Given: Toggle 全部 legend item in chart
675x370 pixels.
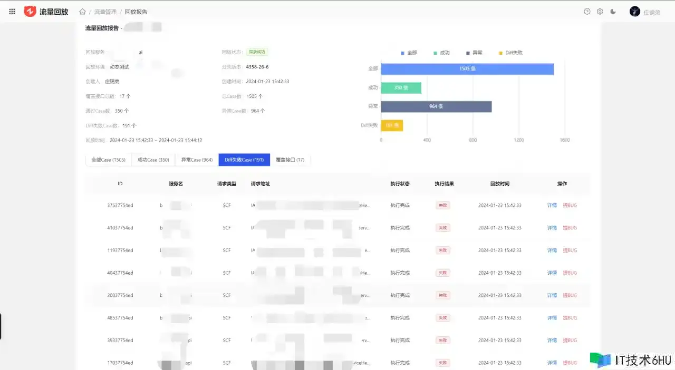Looking at the screenshot, I should (x=409, y=53).
